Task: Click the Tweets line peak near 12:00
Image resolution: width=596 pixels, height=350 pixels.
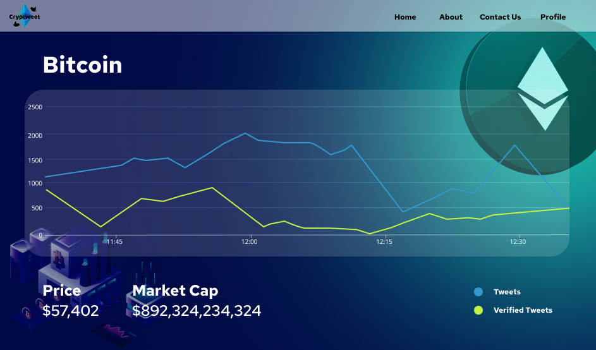Action: tap(245, 133)
